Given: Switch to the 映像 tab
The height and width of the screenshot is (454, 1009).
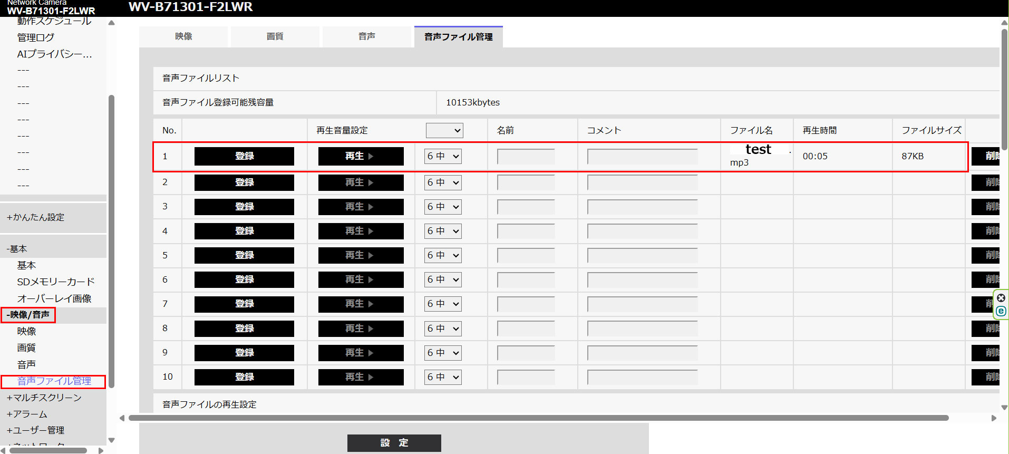Looking at the screenshot, I should [183, 36].
